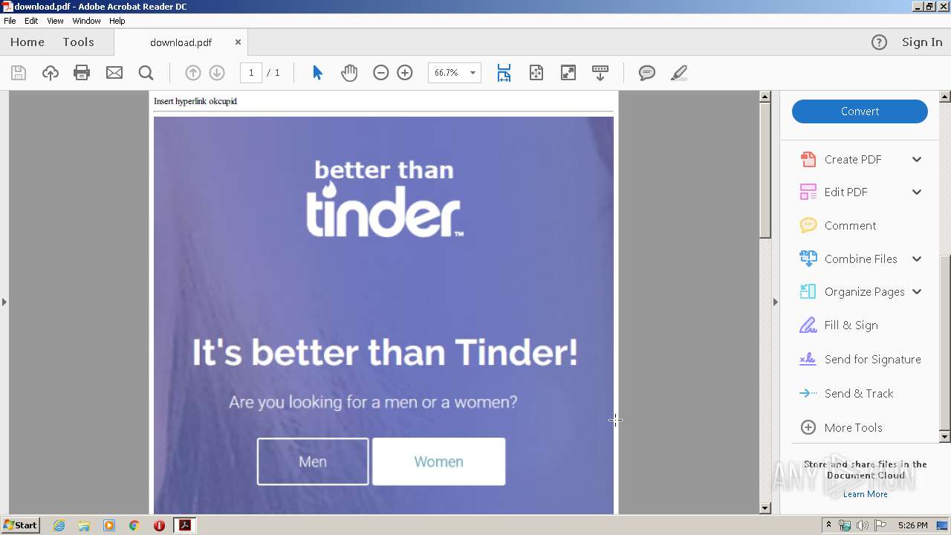This screenshot has width=951, height=535.
Task: Switch to the Home tab
Action: click(x=27, y=42)
